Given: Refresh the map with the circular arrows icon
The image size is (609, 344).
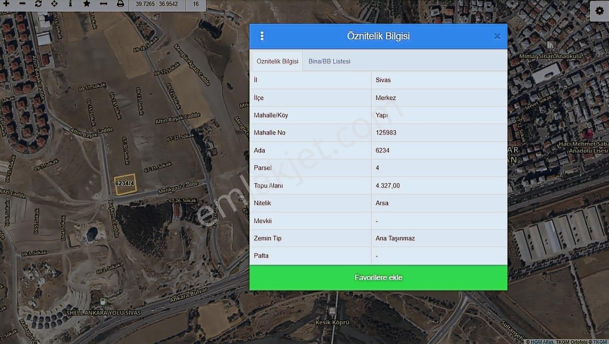Looking at the screenshot, I should [x=38, y=4].
